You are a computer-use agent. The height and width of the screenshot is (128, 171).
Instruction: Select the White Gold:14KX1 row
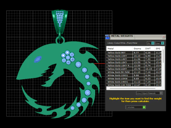pos(134,82)
